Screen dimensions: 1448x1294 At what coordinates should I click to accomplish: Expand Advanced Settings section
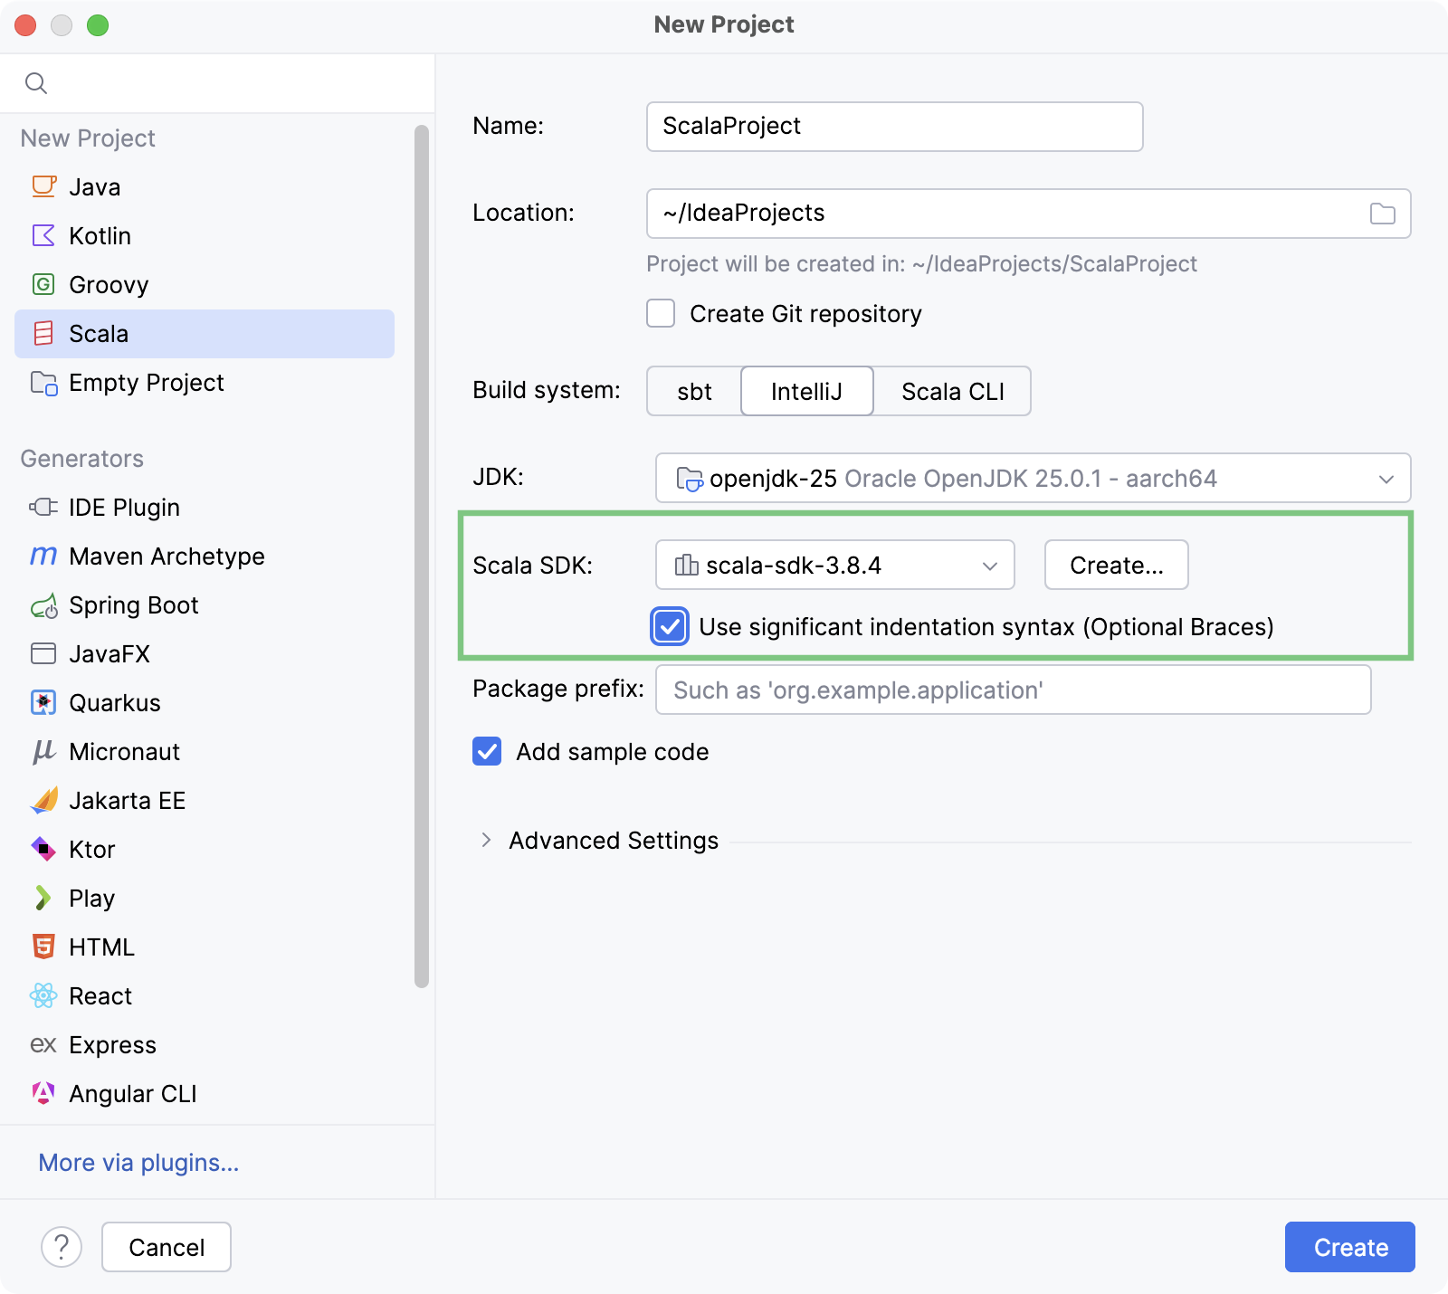[x=486, y=840]
